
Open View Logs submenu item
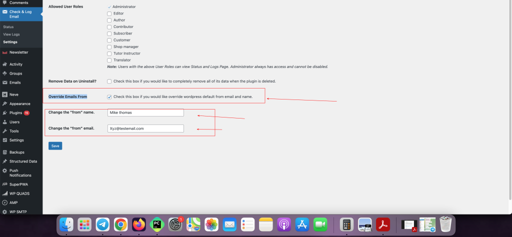point(11,34)
